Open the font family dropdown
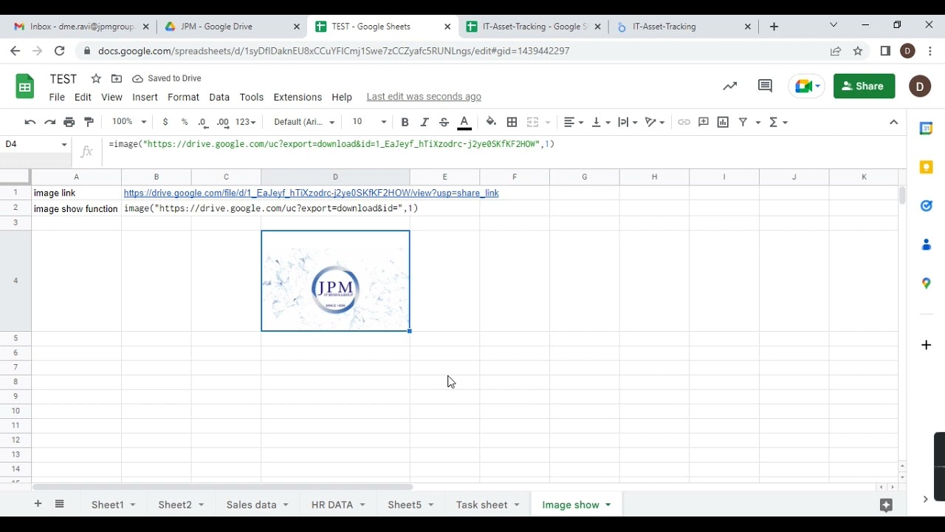Image resolution: width=945 pixels, height=532 pixels. 303,122
